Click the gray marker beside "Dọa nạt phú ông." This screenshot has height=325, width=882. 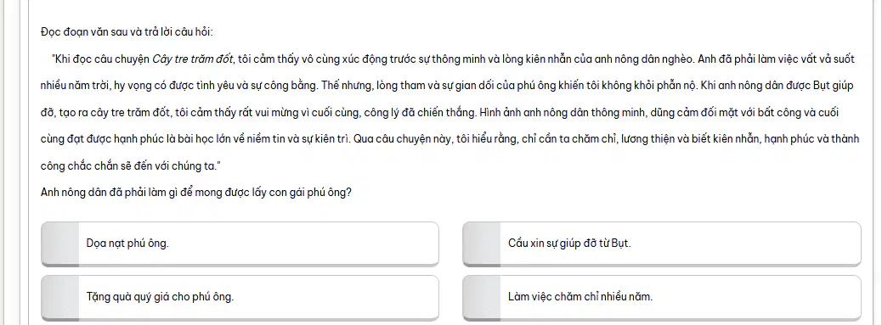click(60, 244)
